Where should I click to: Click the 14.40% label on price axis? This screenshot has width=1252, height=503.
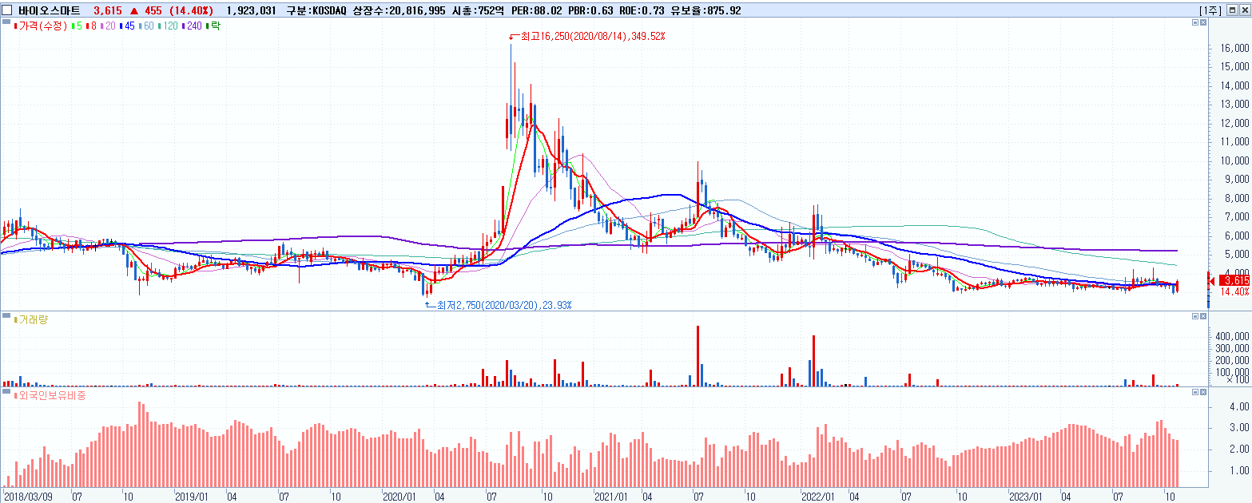[x=1235, y=291]
